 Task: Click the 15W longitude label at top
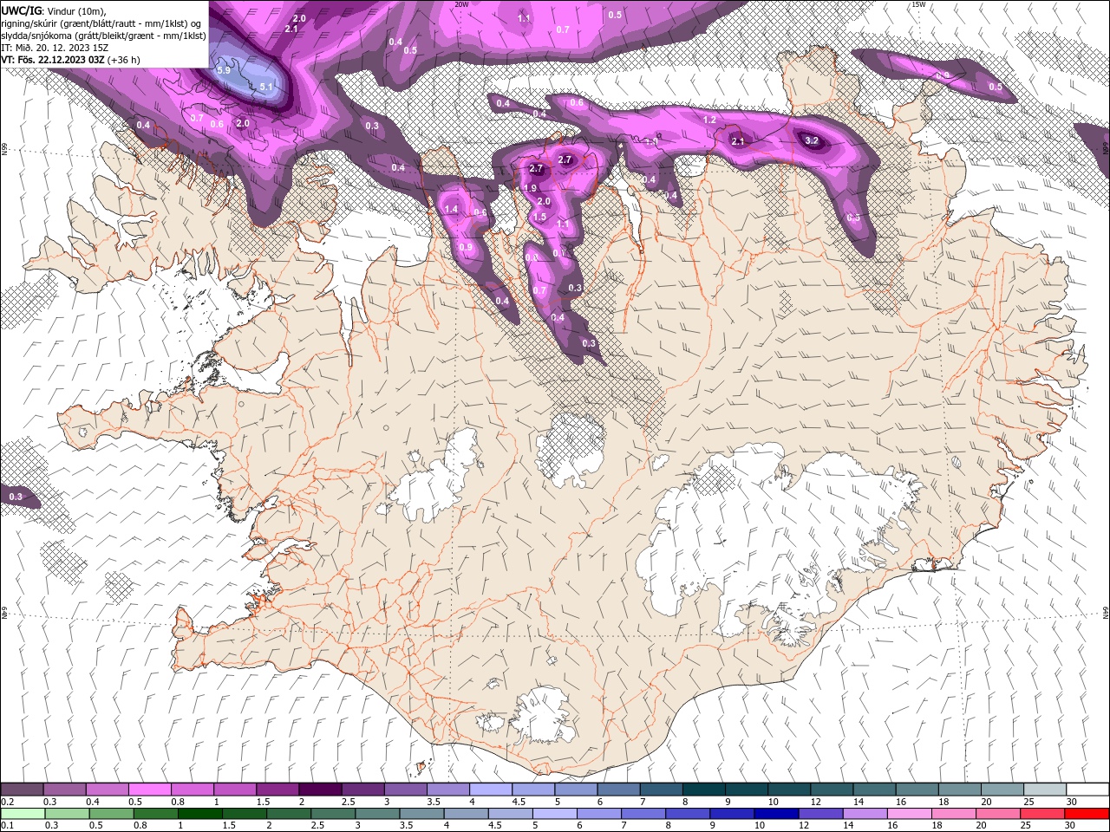point(918,4)
